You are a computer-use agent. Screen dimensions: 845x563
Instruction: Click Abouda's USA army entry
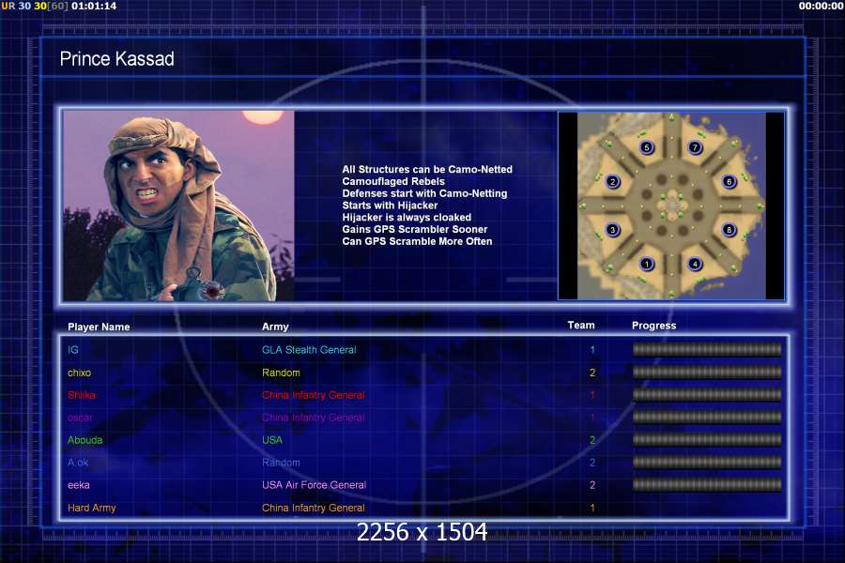(x=272, y=440)
